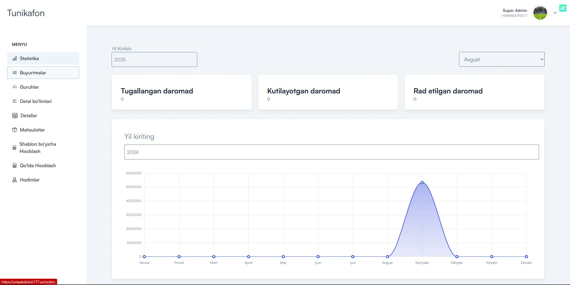Click the Buyurtmalar list icon

click(15, 73)
